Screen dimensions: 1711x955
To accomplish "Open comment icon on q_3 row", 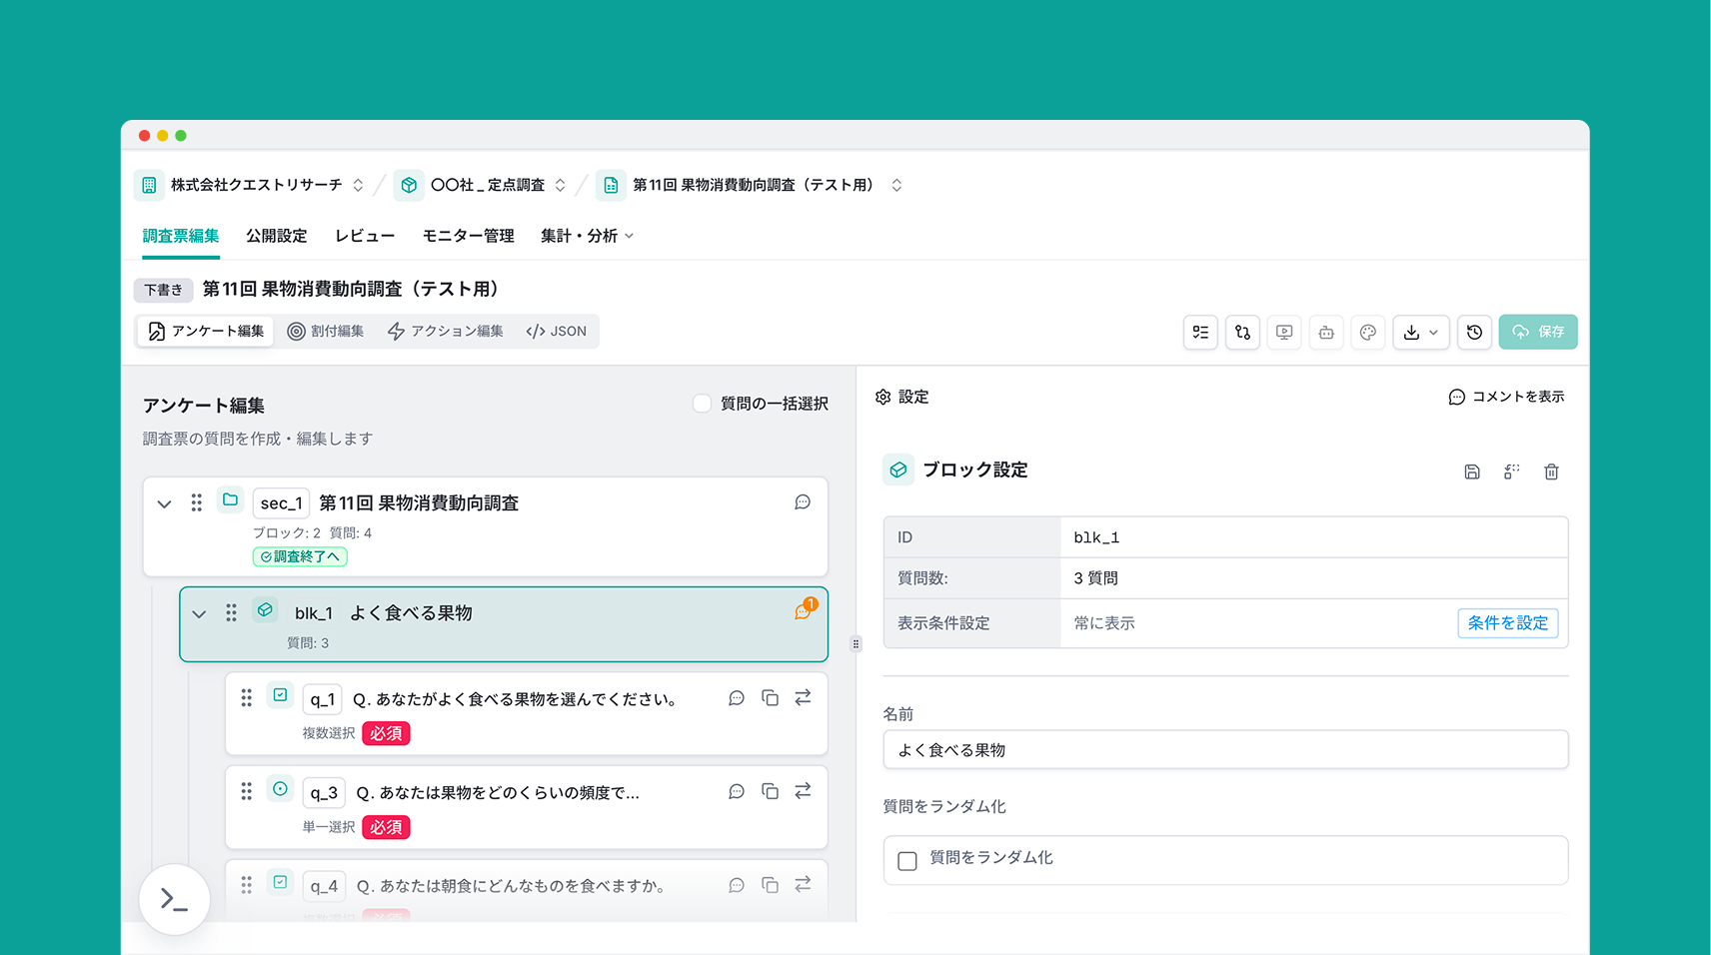I will point(737,791).
